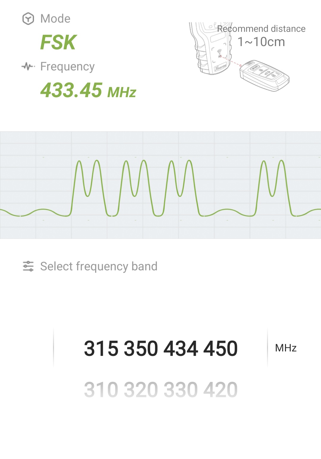Tap the sliders icon for frequency band

(28, 266)
